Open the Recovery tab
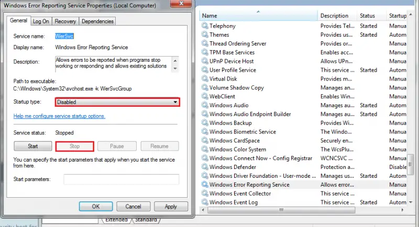 coord(65,21)
